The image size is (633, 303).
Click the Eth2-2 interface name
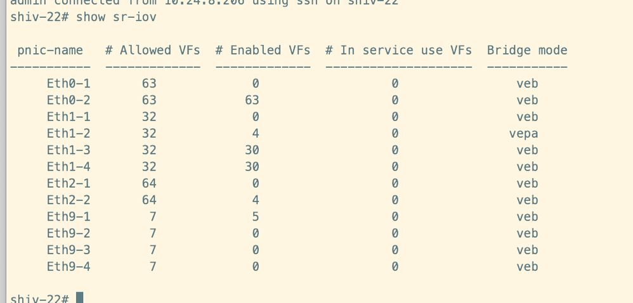69,200
